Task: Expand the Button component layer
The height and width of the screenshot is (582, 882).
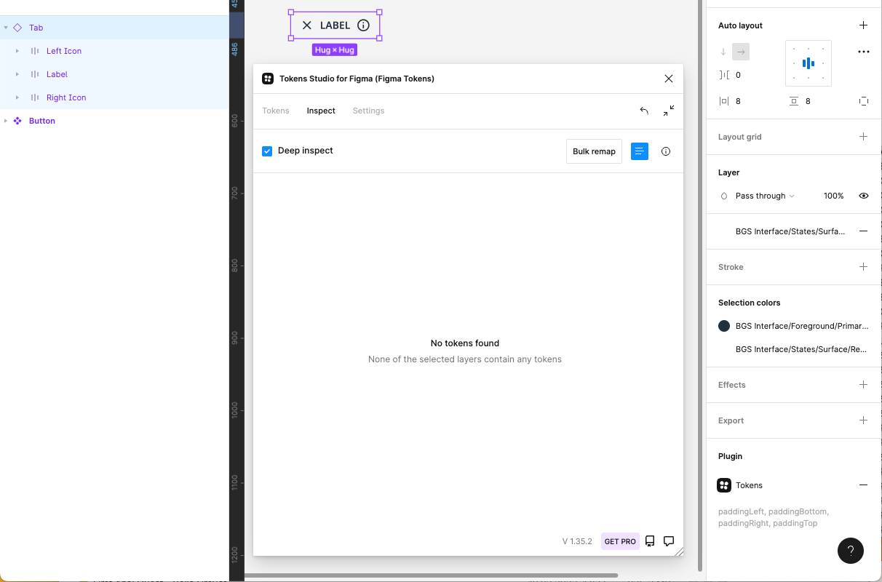Action: 6,121
